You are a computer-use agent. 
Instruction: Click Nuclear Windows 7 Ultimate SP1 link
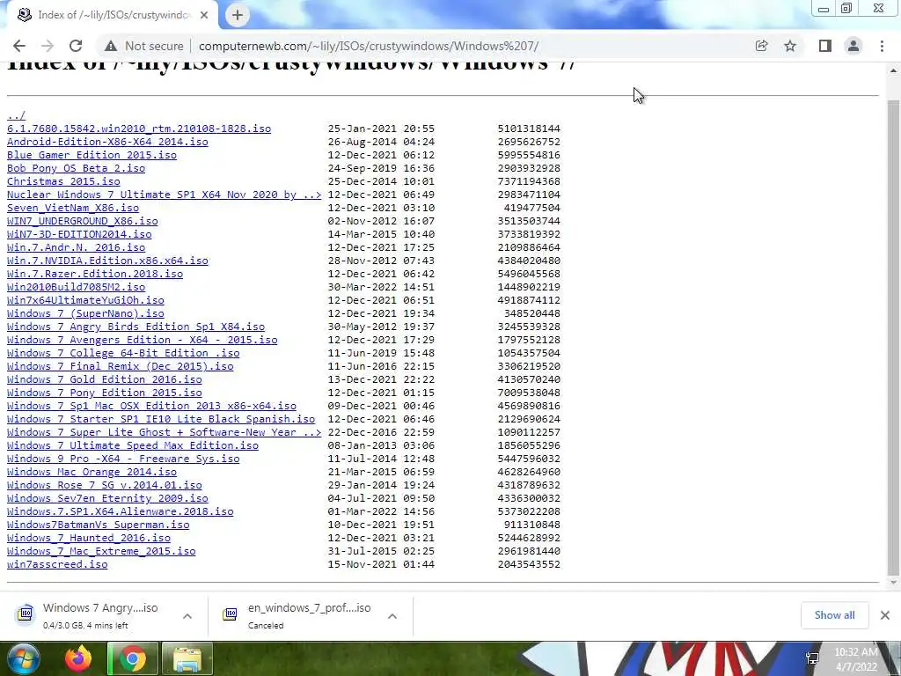tap(165, 195)
